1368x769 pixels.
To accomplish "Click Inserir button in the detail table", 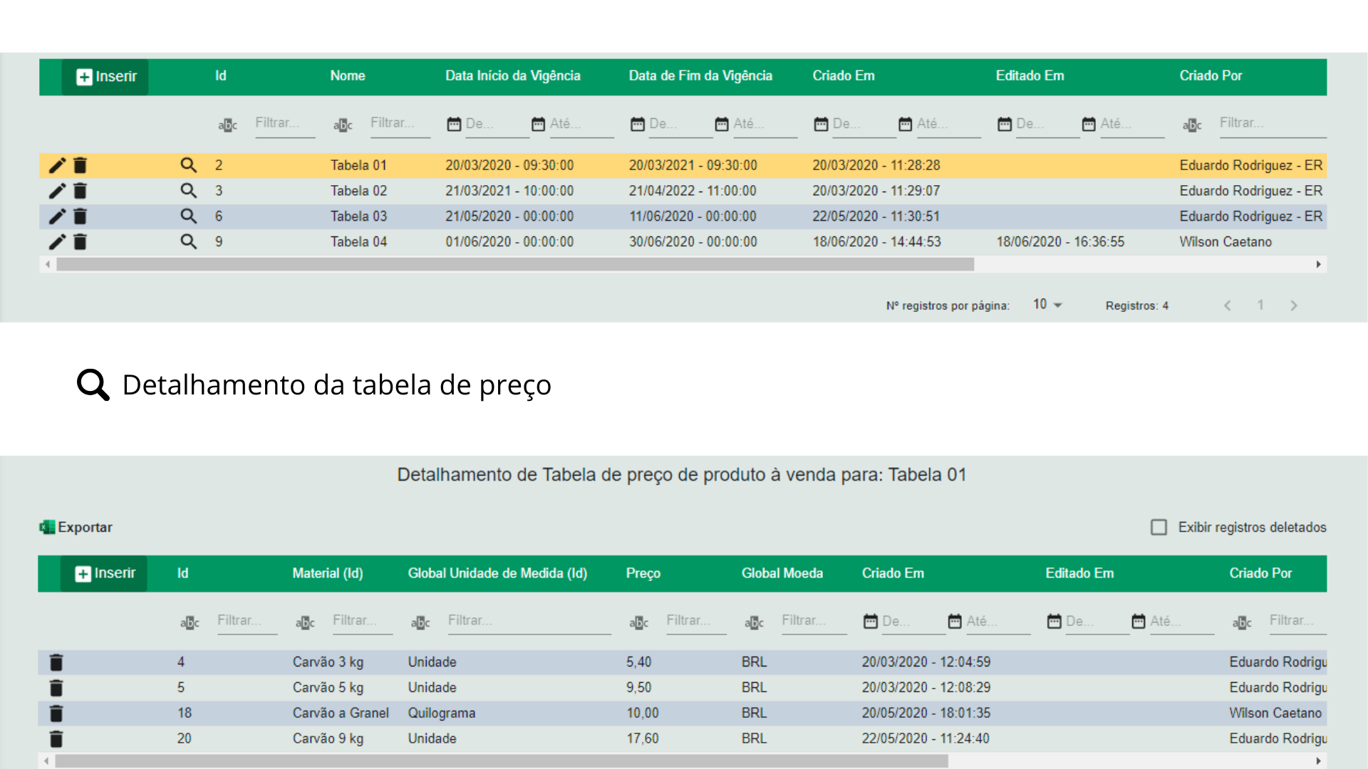I will [x=104, y=574].
